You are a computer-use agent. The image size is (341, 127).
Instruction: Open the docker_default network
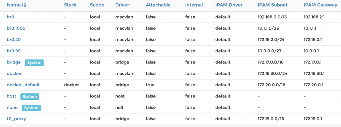click(x=23, y=85)
